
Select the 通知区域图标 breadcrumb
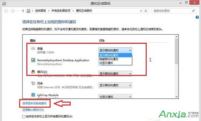pyautogui.click(x=84, y=11)
